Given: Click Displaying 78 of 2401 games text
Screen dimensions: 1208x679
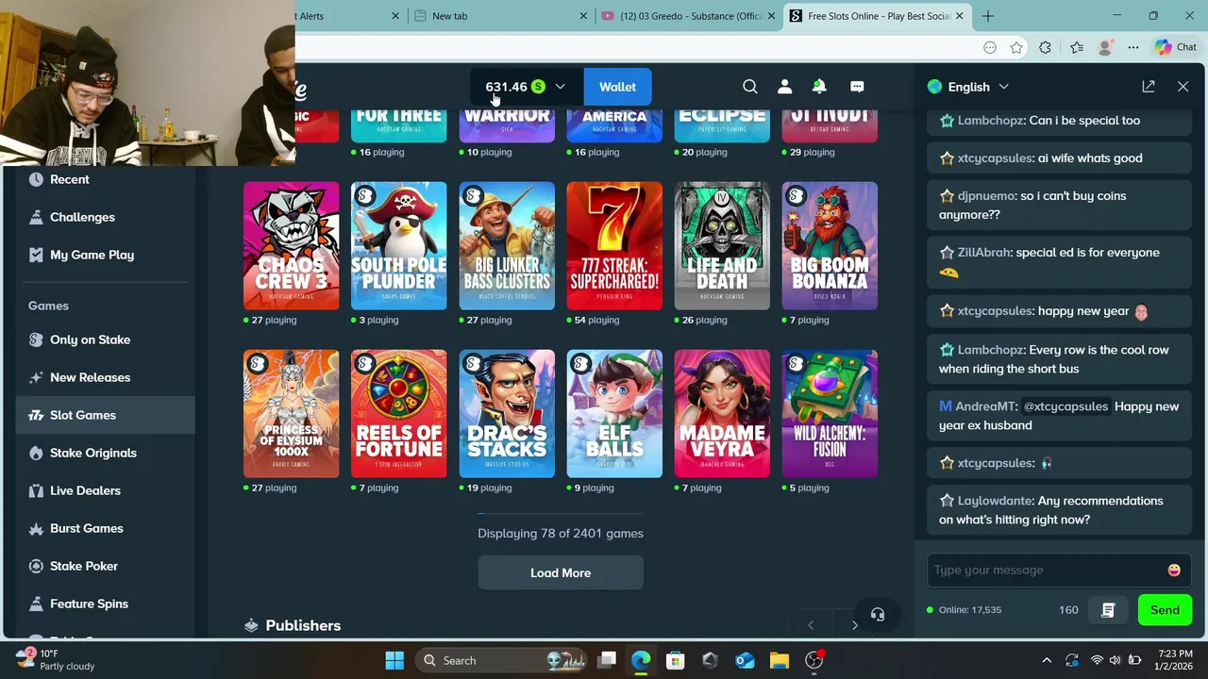Looking at the screenshot, I should coord(561,534).
